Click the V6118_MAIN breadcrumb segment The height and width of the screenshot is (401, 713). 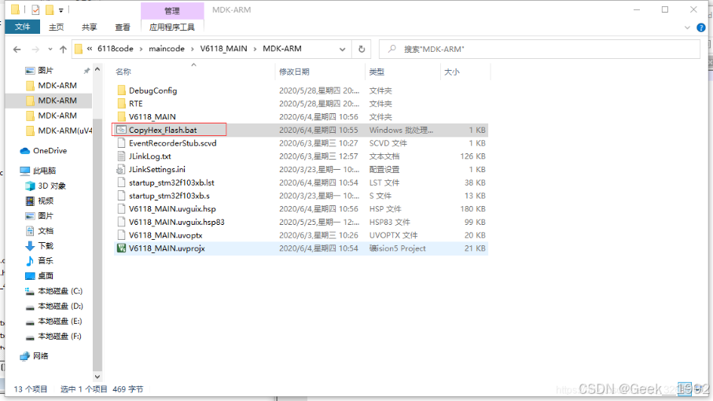(x=224, y=49)
